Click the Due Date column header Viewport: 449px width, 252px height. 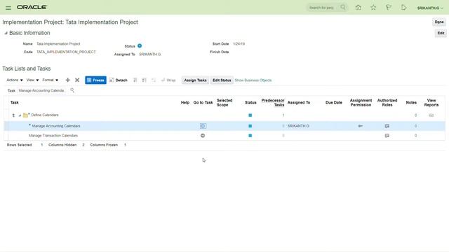point(334,103)
